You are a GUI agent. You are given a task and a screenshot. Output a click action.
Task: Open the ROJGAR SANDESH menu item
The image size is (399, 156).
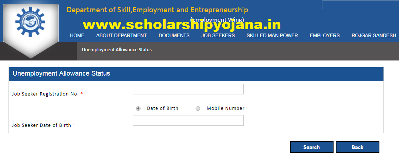tap(373, 35)
